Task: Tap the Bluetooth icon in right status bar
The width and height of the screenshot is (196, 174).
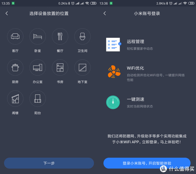Action: (x=167, y=3)
